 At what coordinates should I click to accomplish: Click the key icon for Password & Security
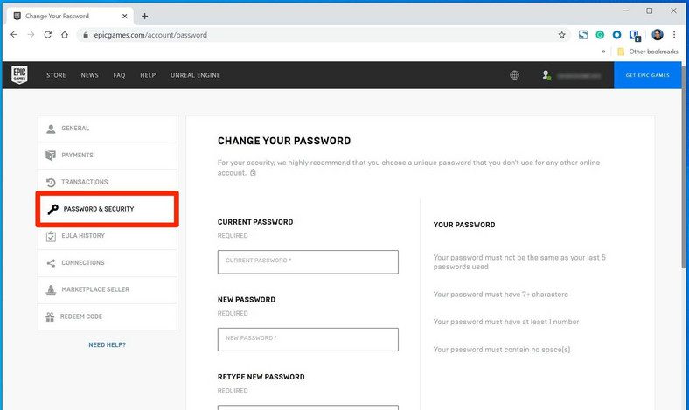pyautogui.click(x=53, y=209)
